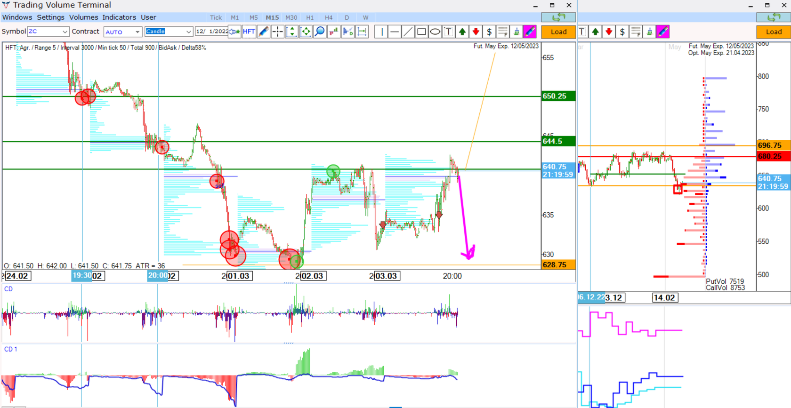Image resolution: width=791 pixels, height=408 pixels.
Task: Switch timeframe to M1
Action: (x=234, y=17)
